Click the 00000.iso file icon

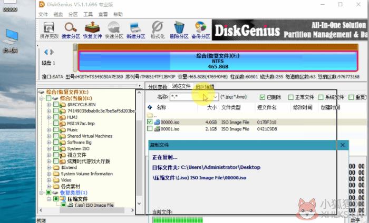157,122
